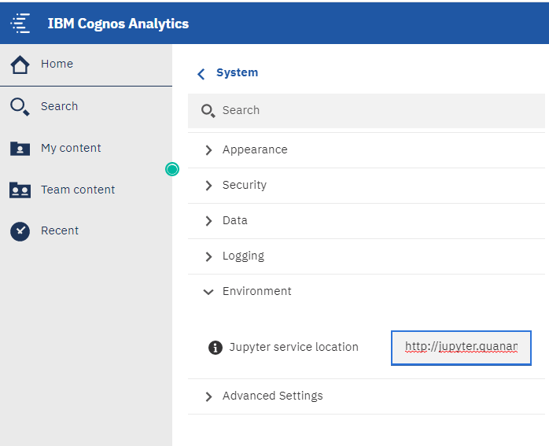Click the Home house icon

pos(20,65)
